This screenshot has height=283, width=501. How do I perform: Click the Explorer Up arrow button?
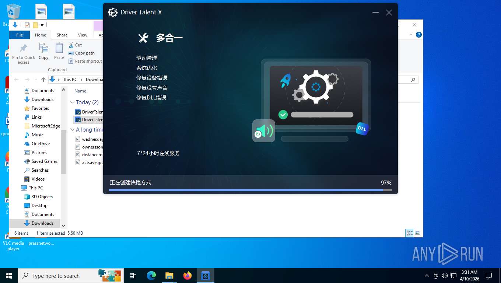click(43, 80)
